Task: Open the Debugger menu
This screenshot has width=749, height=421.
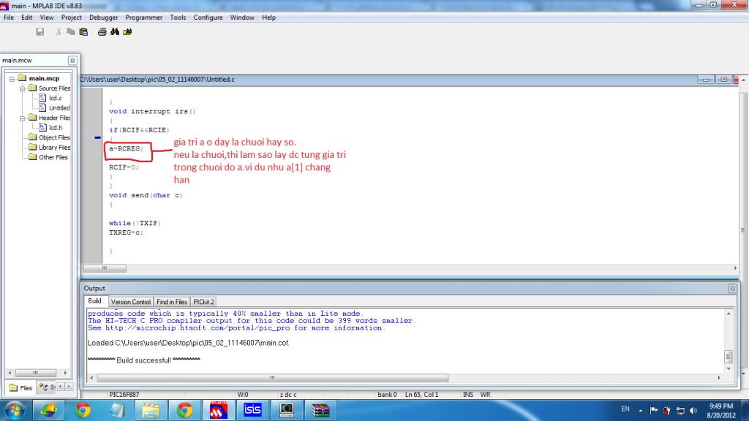Action: pos(103,18)
